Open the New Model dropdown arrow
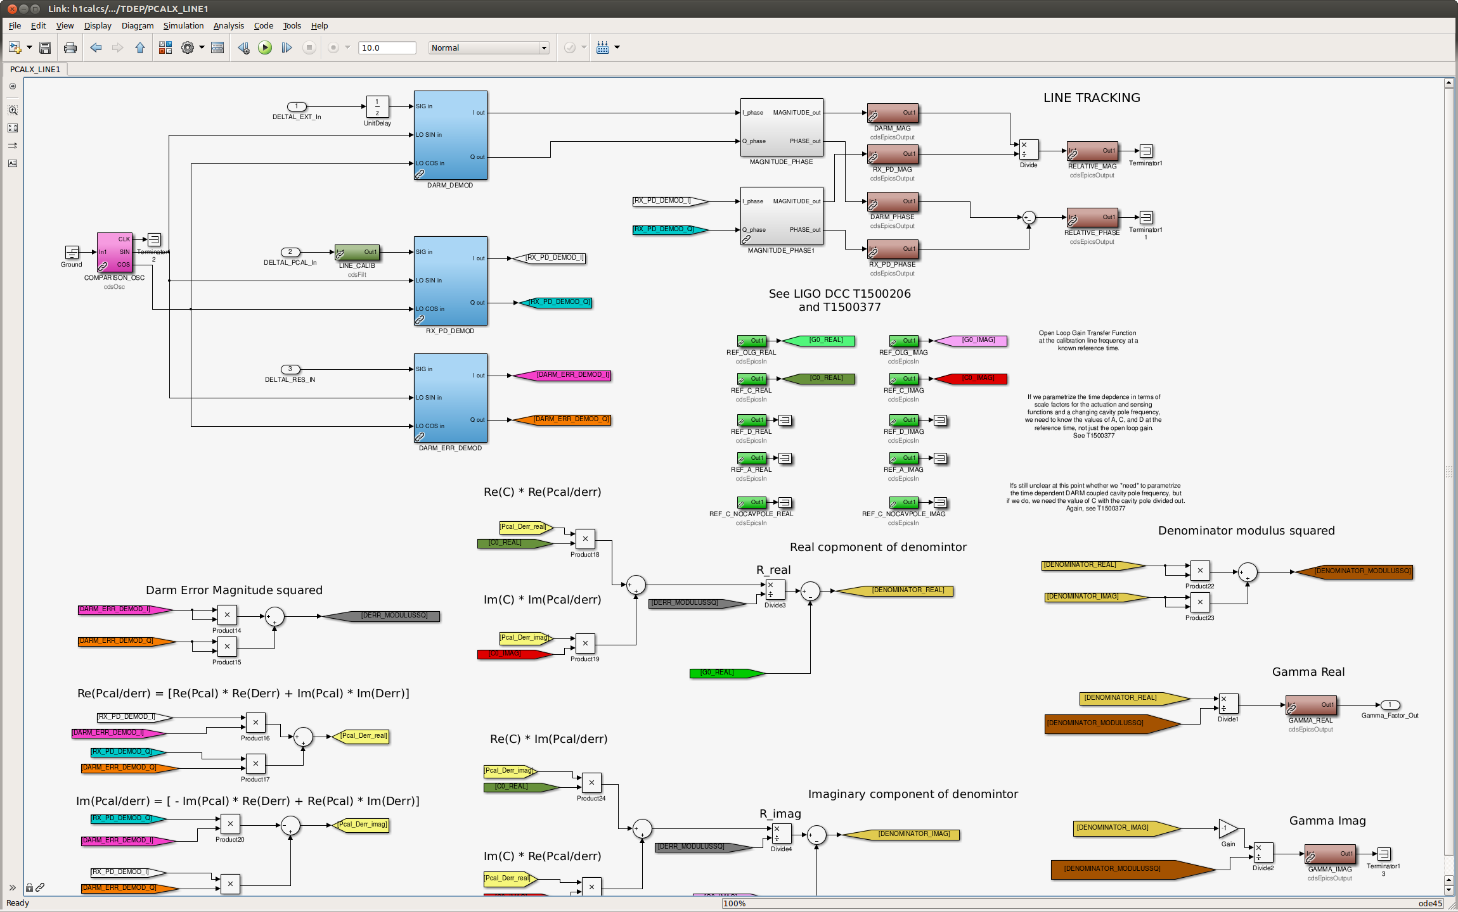This screenshot has height=912, width=1458. pyautogui.click(x=29, y=47)
